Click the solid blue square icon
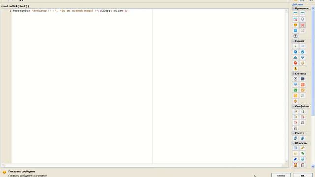315x177 pixels. [x=295, y=30]
